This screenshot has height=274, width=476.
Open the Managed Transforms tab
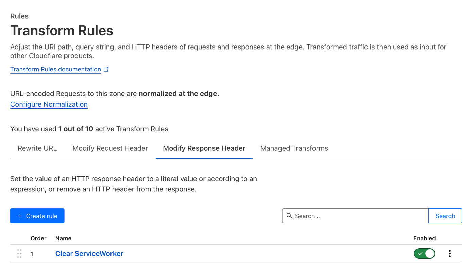(294, 148)
